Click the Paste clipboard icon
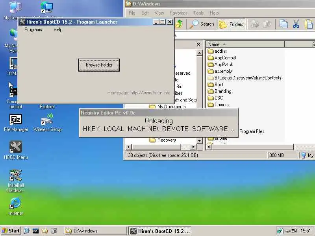The width and height of the screenshot is (315, 236). click(x=309, y=24)
